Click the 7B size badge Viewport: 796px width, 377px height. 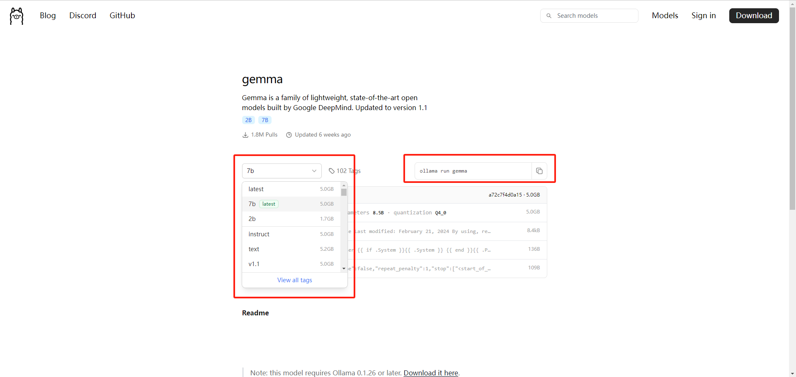tap(265, 120)
